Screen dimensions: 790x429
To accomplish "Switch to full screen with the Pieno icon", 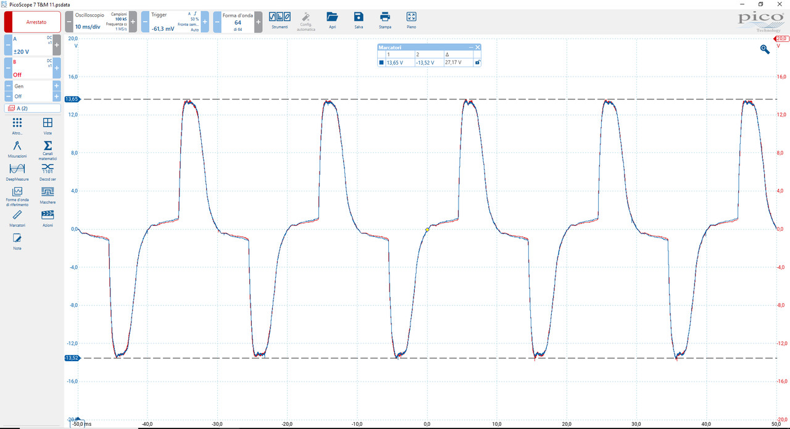I will pyautogui.click(x=412, y=20).
